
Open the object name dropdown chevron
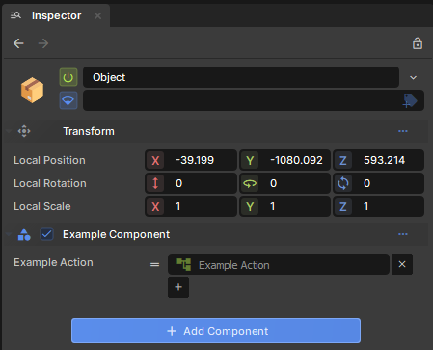coord(414,77)
